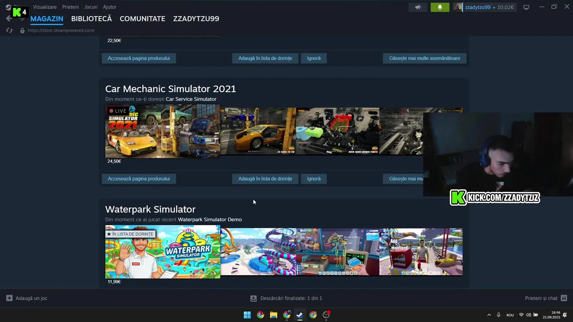Open the taskbar app with red badge
The image size is (573, 322).
(326, 315)
